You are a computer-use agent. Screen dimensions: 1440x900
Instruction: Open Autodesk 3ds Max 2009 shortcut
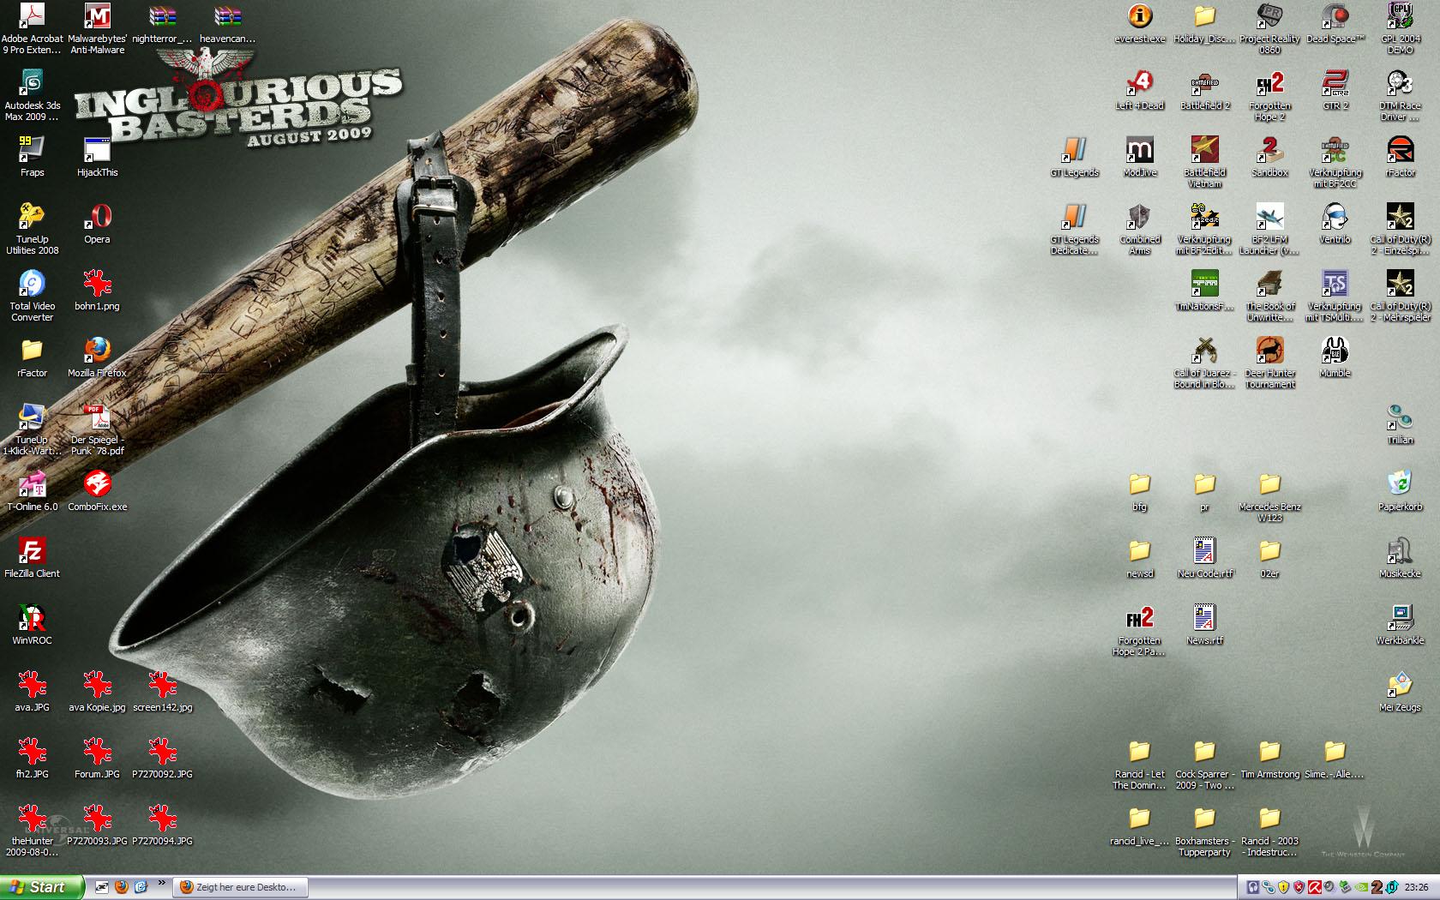[x=32, y=95]
